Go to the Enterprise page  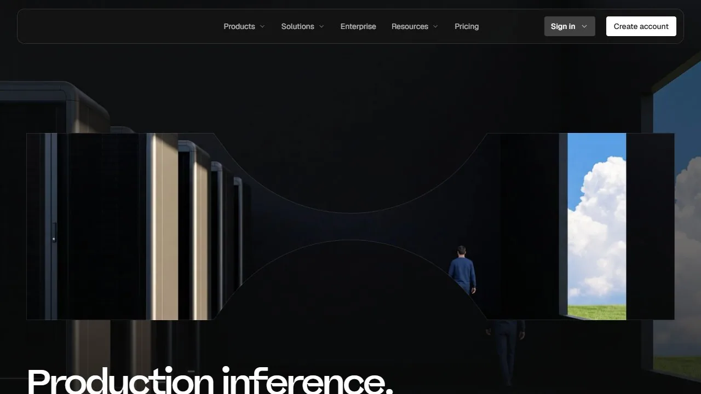point(358,26)
